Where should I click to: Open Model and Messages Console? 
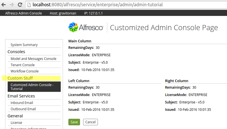pyautogui.click(x=34, y=59)
